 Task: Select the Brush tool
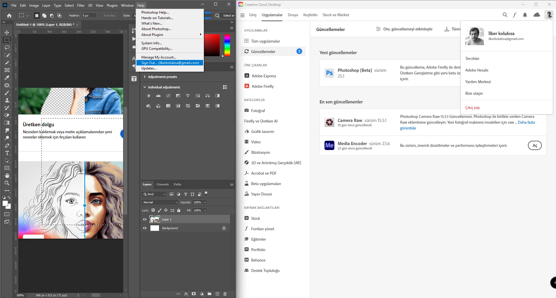pyautogui.click(x=7, y=93)
